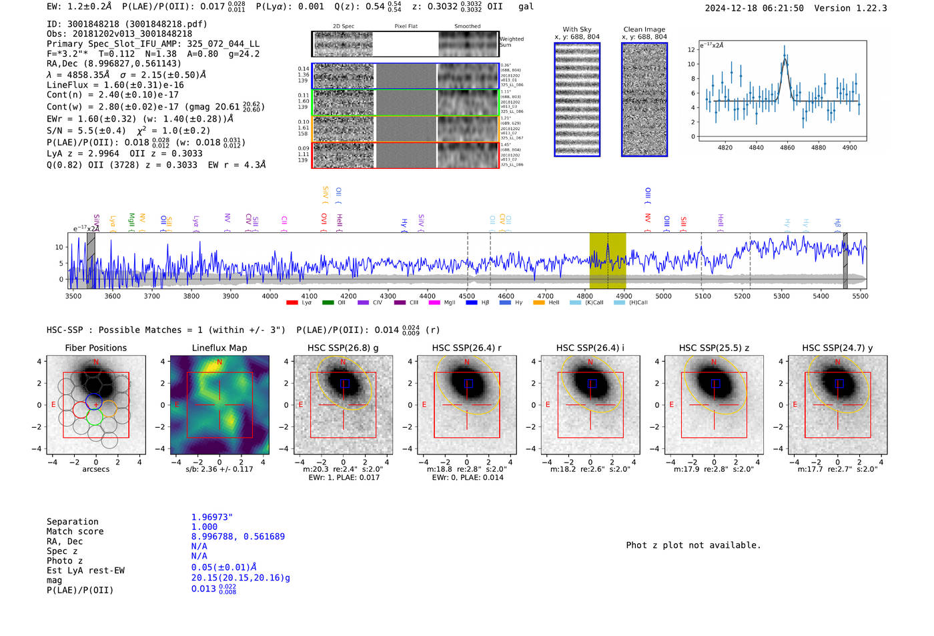This screenshot has height=636, width=934.
Task: Click the 'LineFlux = 1.60(±0.31)e-16' line
Action: click(x=115, y=85)
